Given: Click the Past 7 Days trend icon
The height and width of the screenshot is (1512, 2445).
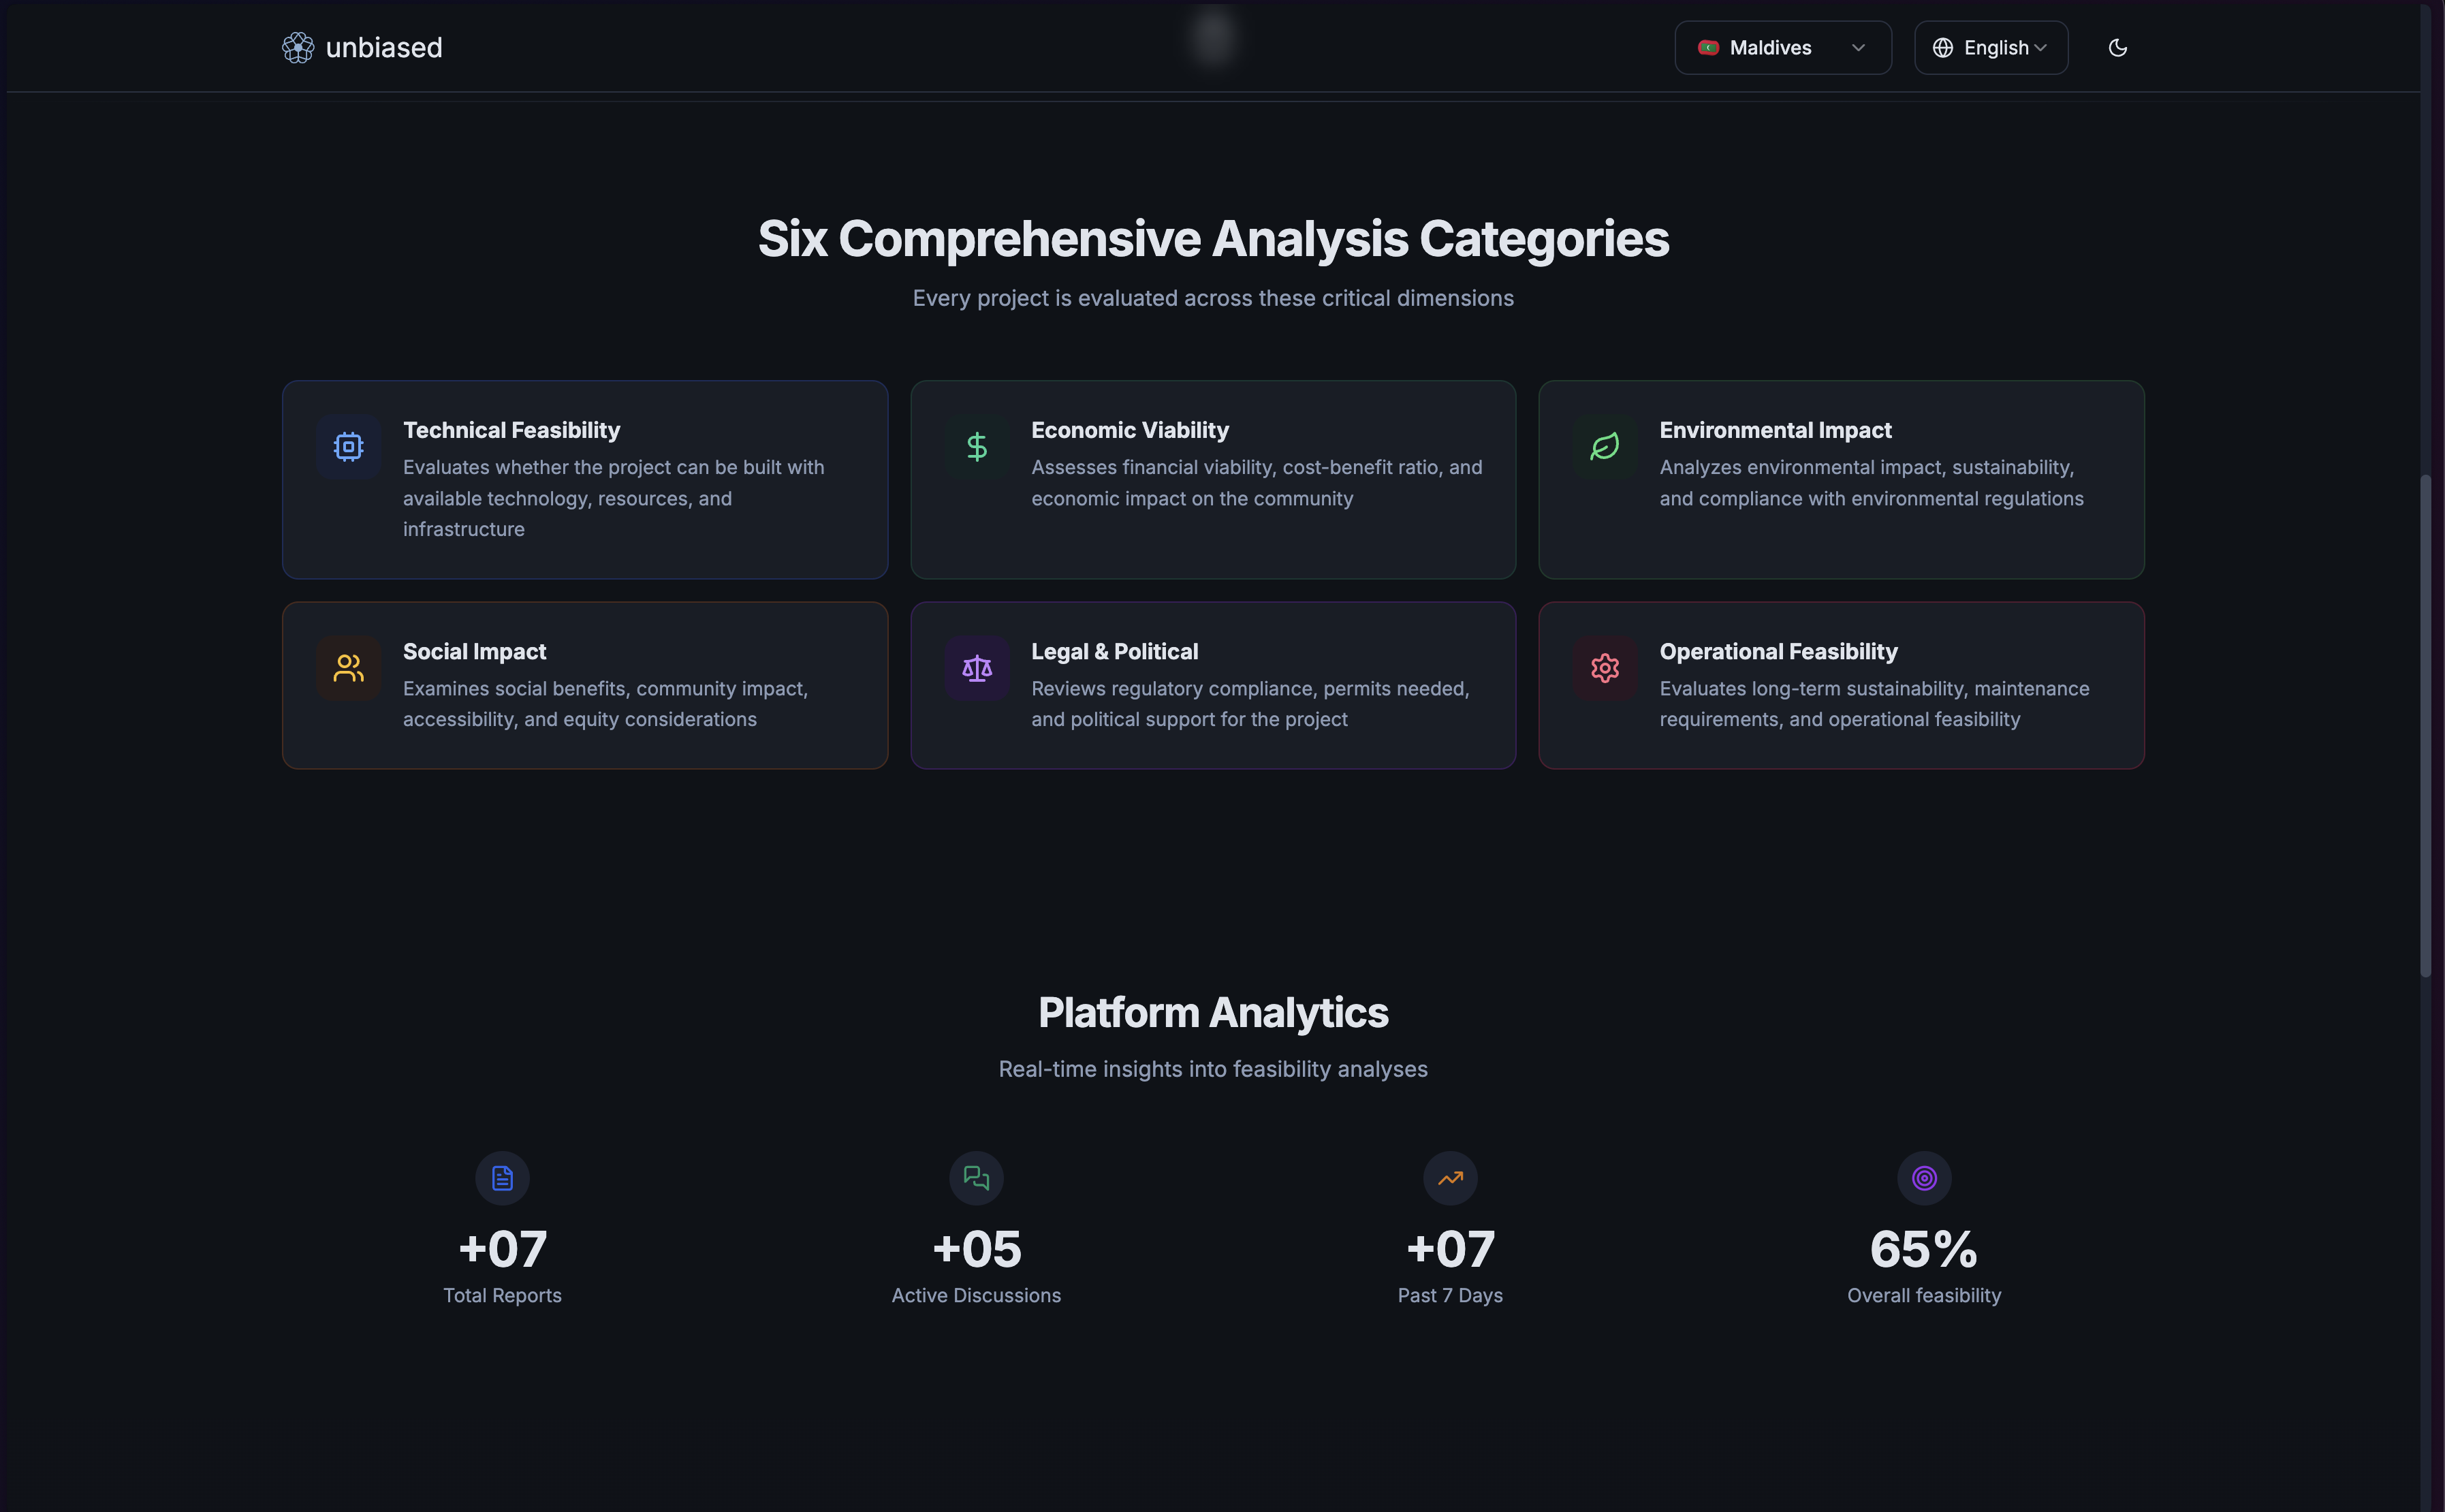Looking at the screenshot, I should point(1450,1178).
